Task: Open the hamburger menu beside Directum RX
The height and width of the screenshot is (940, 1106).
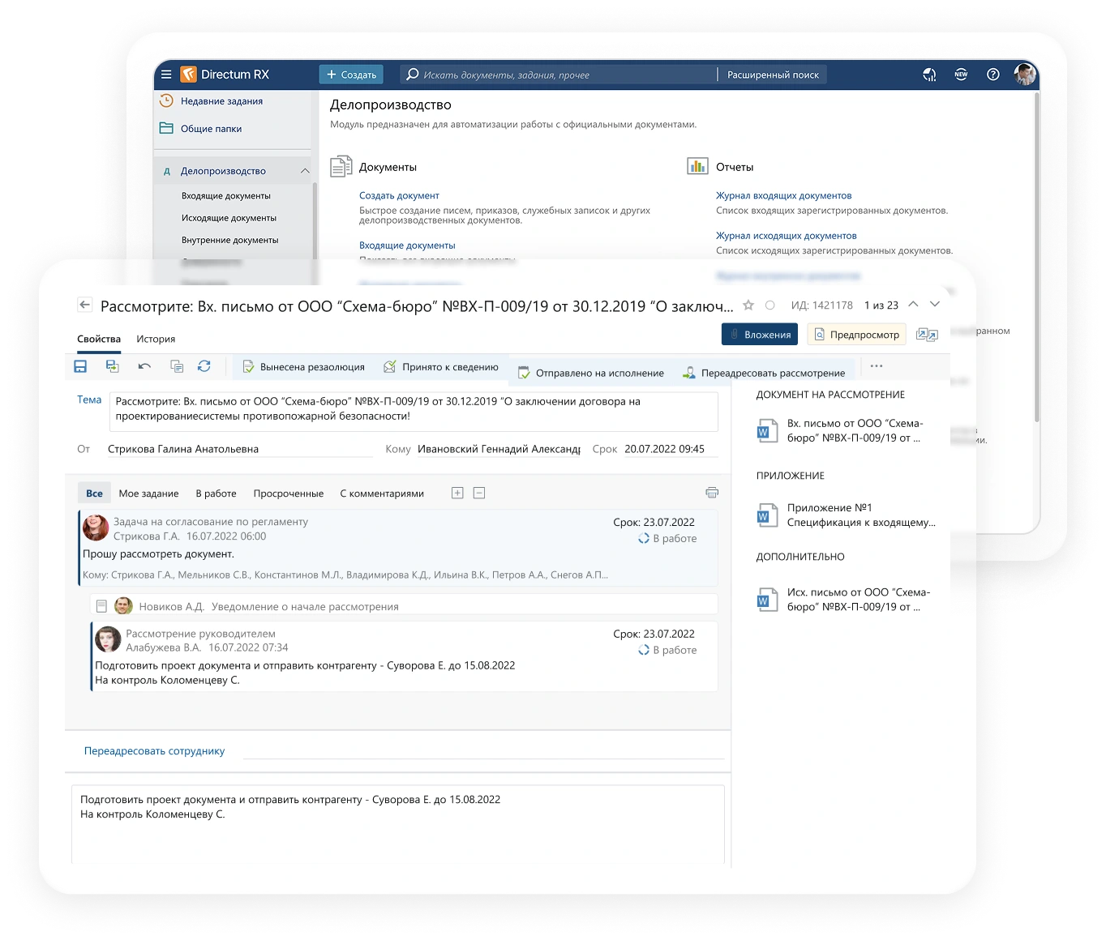Action: click(x=166, y=75)
